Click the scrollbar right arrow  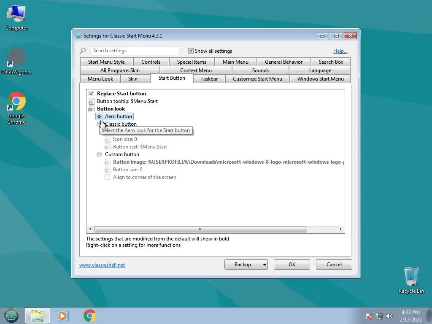pyautogui.click(x=340, y=229)
